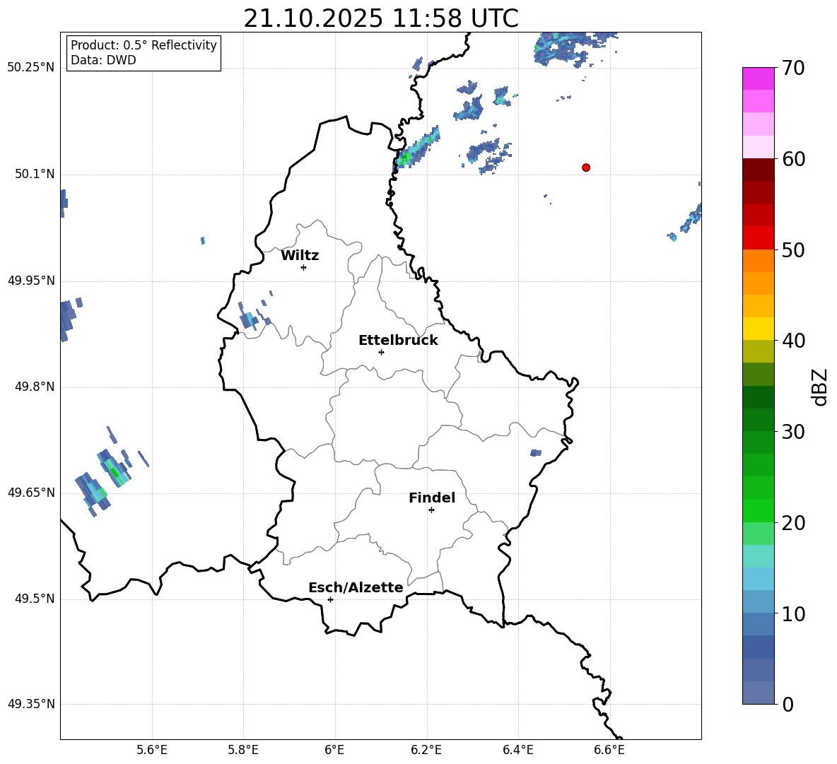Click the longitude label 5.8°E

pyautogui.click(x=243, y=750)
